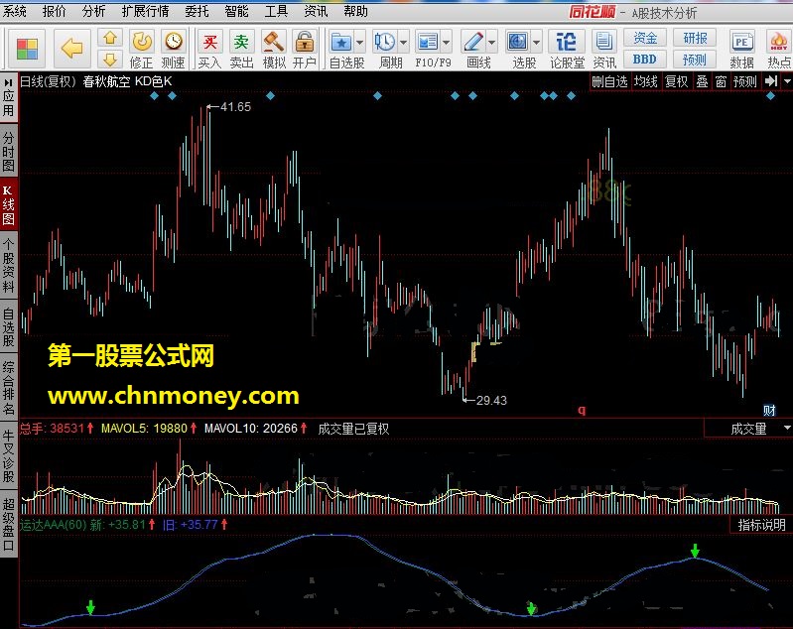Click the 资金 button
Screen dimensions: 793x629
point(645,38)
